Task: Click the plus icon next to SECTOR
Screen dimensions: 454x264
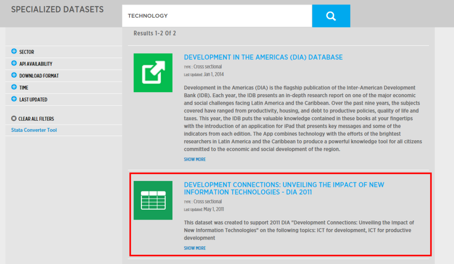Action: pos(15,51)
